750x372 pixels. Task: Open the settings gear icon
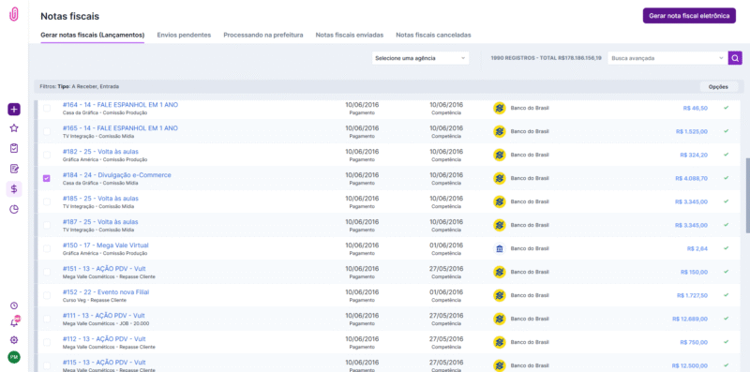[14, 340]
